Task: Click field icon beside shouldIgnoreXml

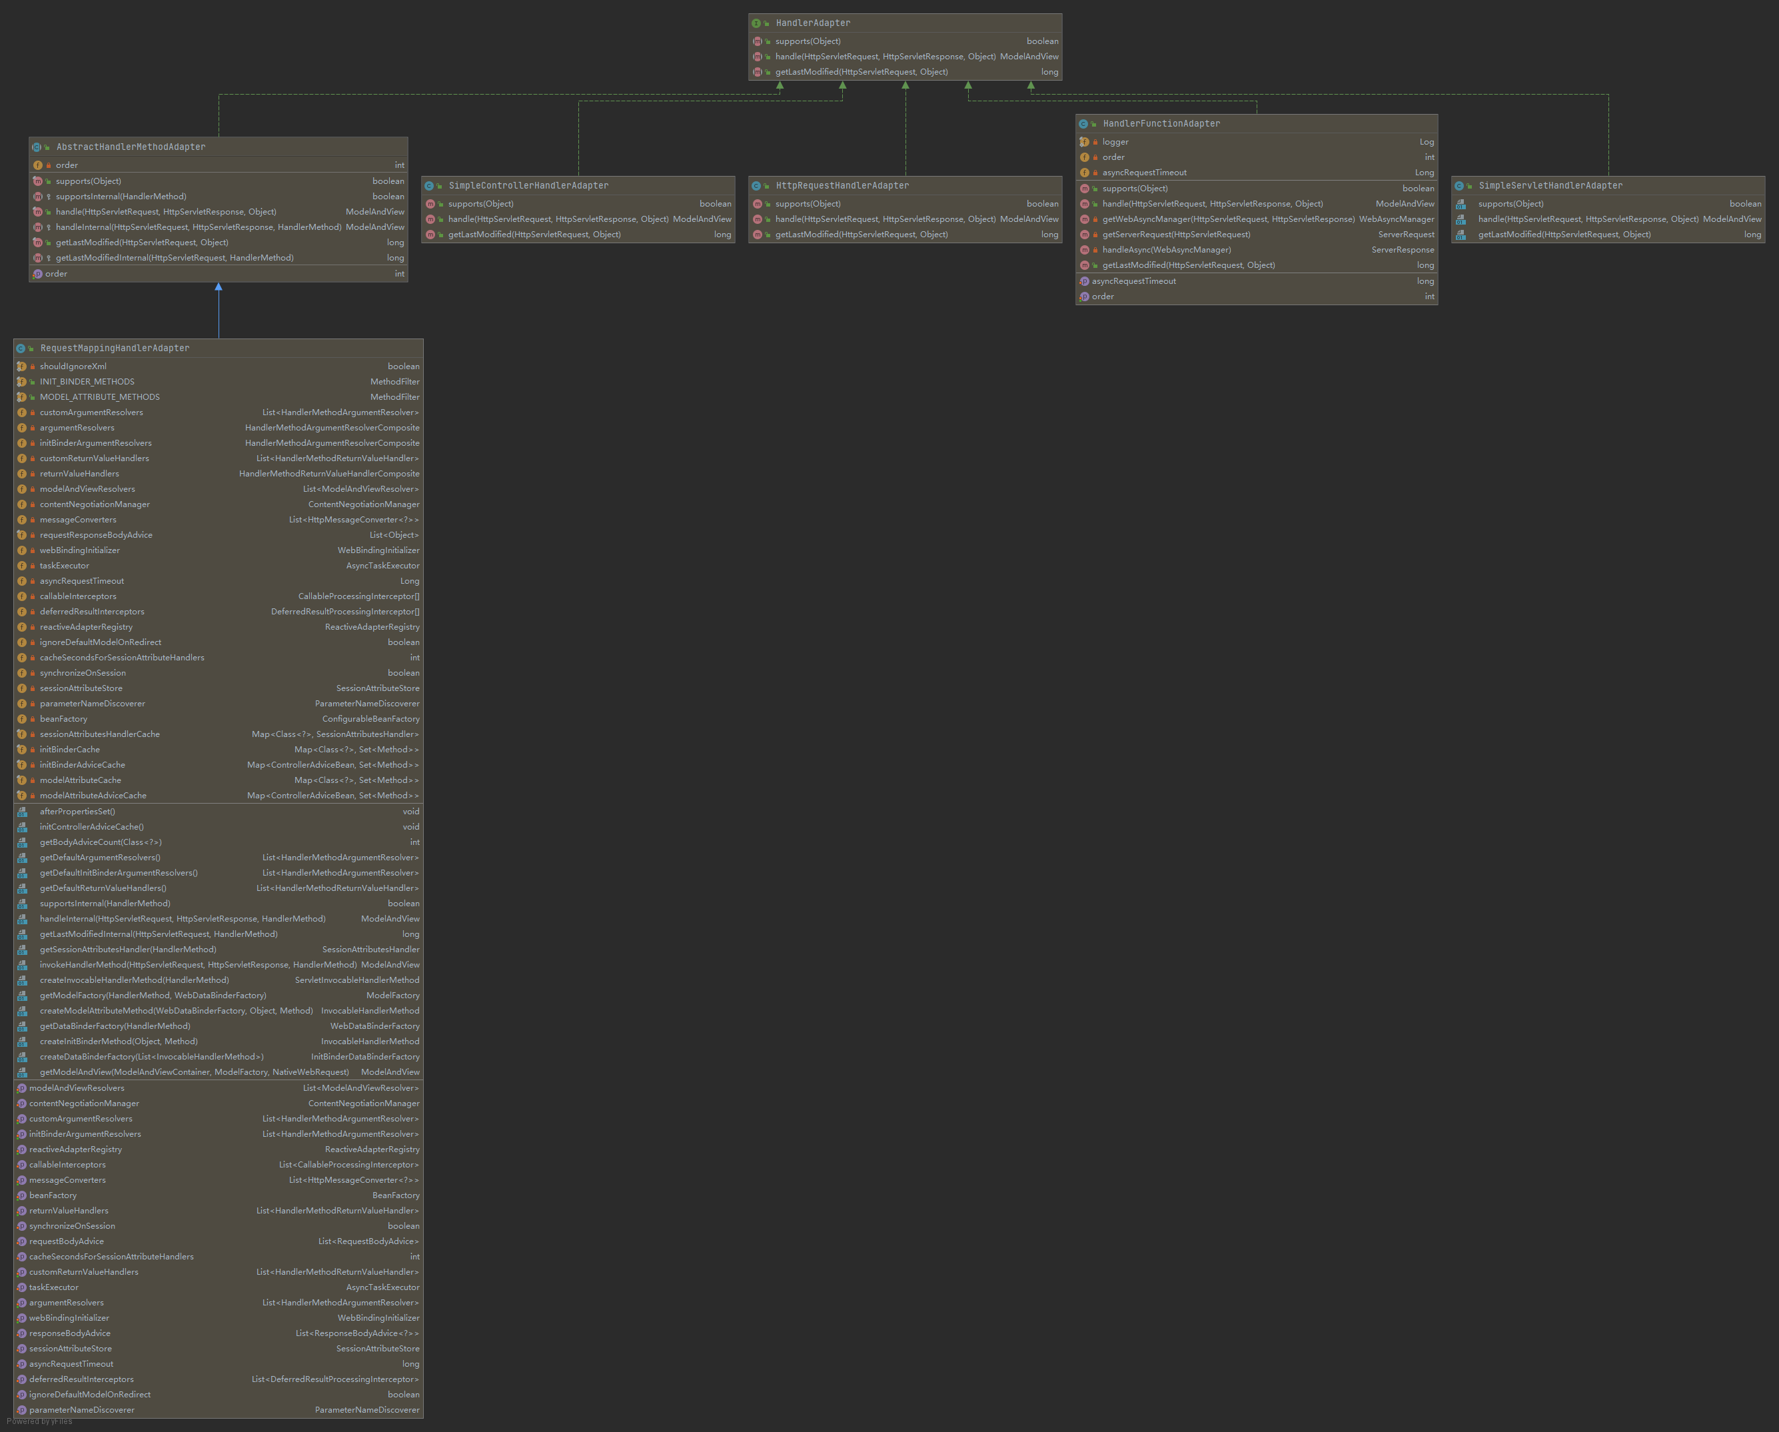Action: pos(21,366)
